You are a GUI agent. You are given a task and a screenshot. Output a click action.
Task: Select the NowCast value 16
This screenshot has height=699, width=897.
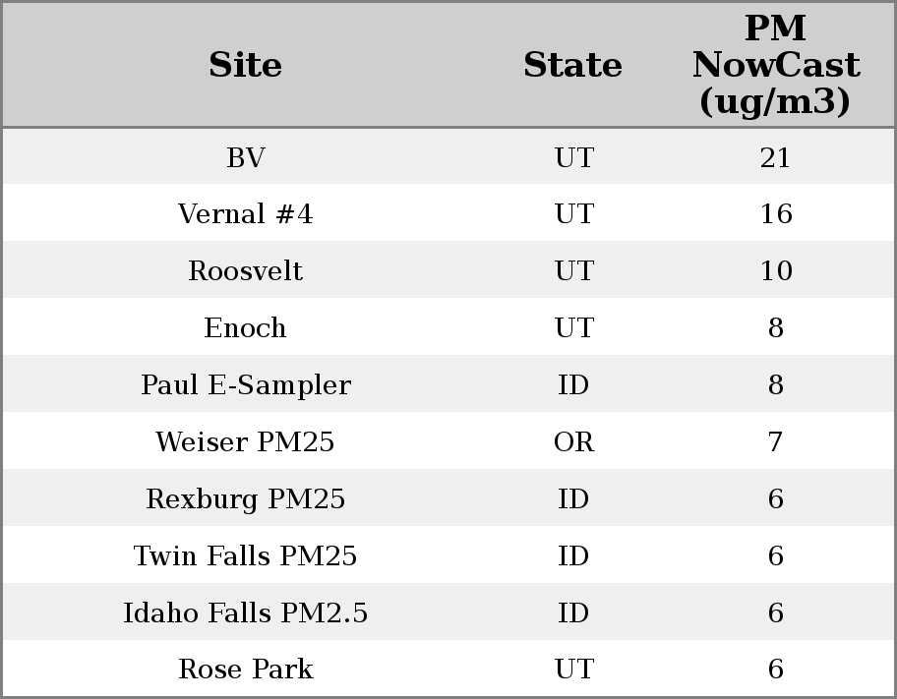point(775,214)
